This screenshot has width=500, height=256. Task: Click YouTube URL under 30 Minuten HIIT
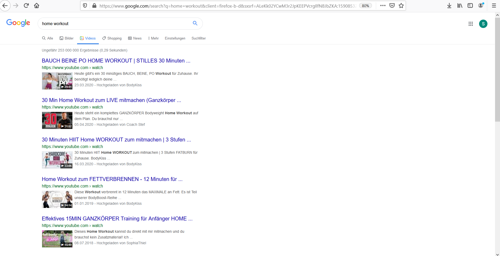point(72,146)
